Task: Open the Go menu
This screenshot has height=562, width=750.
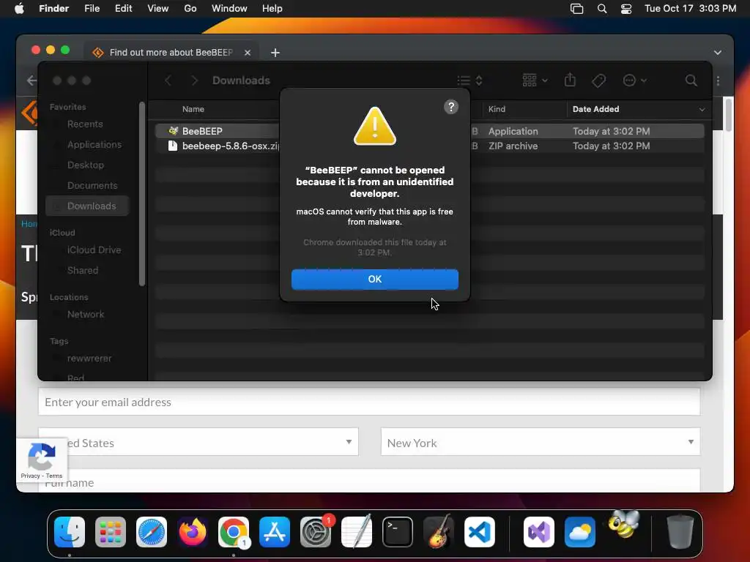Action: (190, 9)
